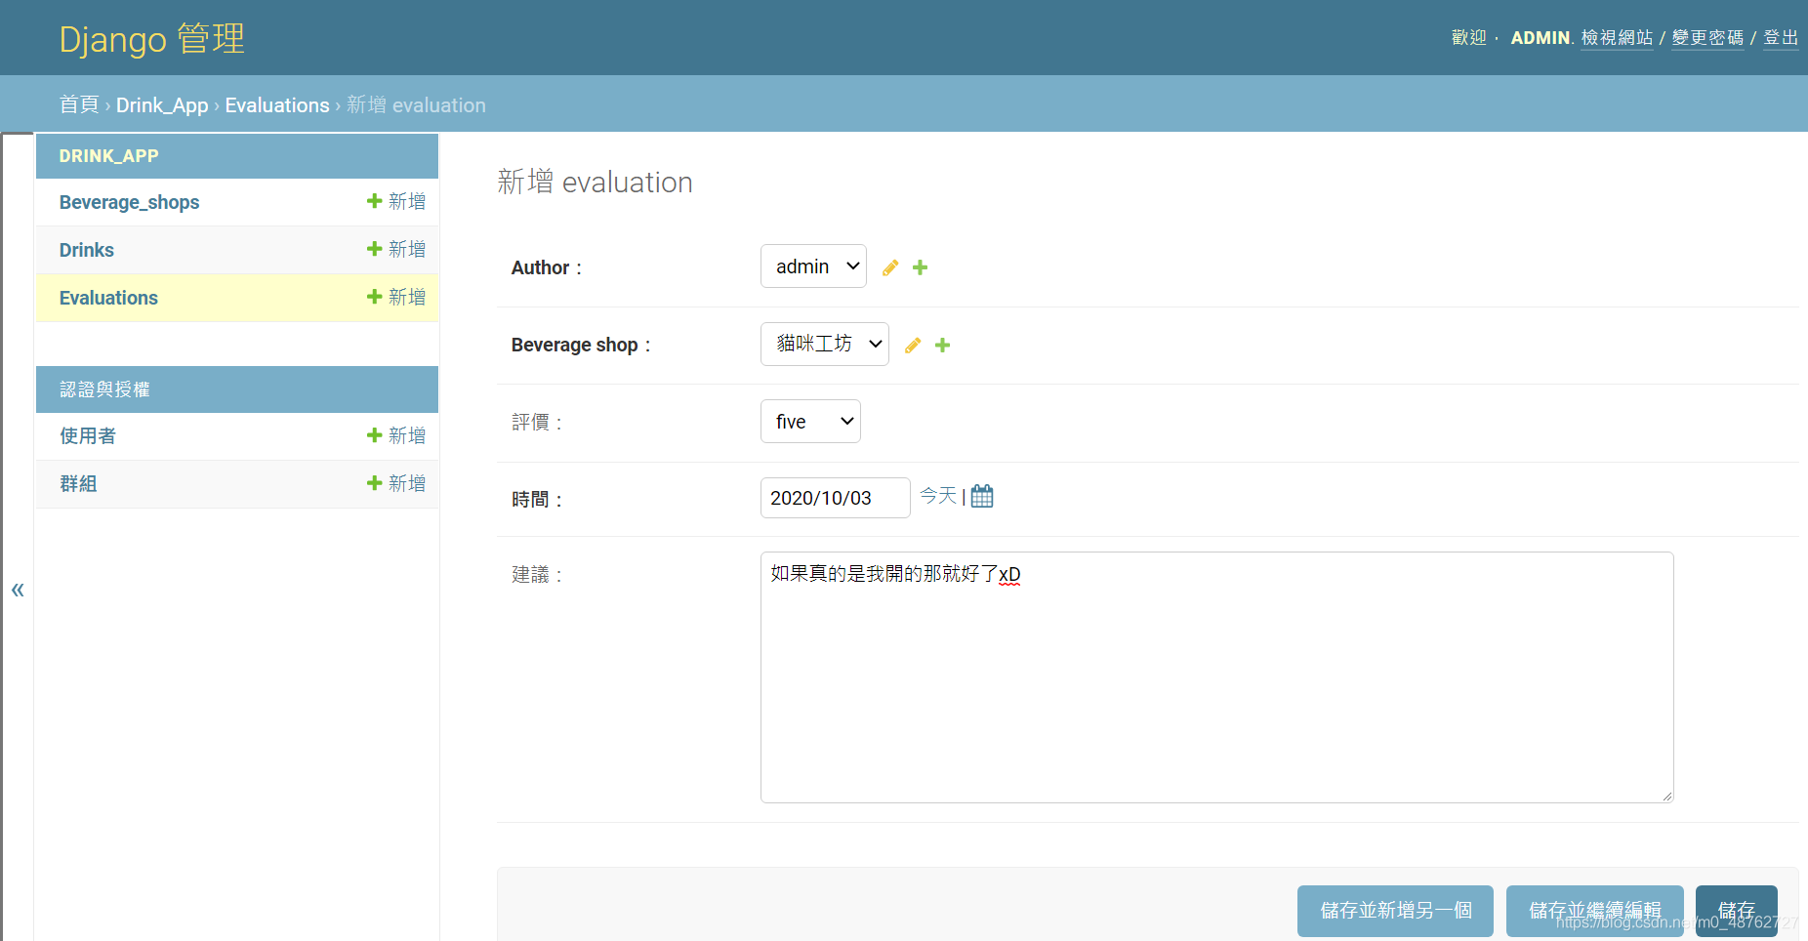
Task: Open 群組 in the sidebar
Action: coord(78,484)
